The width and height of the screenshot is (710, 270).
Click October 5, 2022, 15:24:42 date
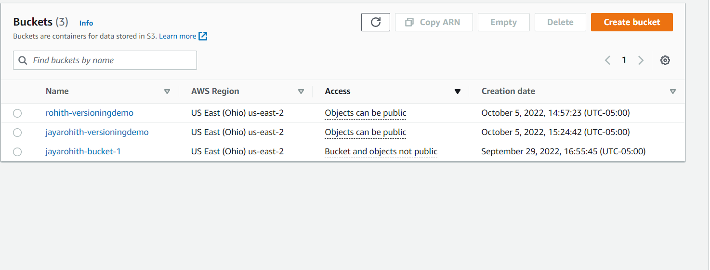click(556, 132)
